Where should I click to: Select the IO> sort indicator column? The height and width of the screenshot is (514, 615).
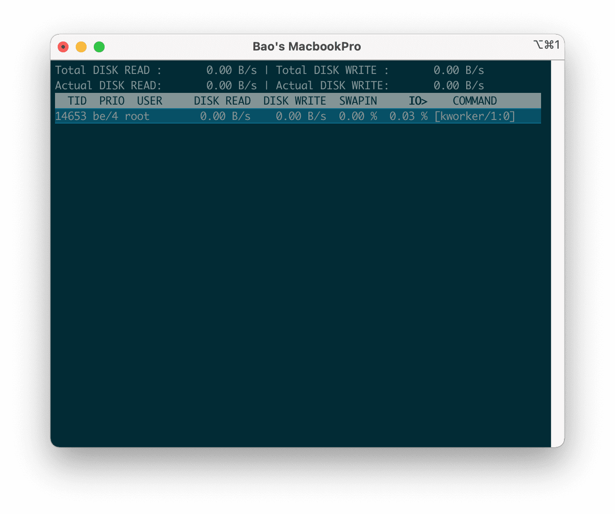pyautogui.click(x=417, y=101)
